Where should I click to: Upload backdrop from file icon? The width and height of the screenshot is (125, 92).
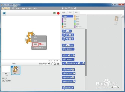coord(7,81)
